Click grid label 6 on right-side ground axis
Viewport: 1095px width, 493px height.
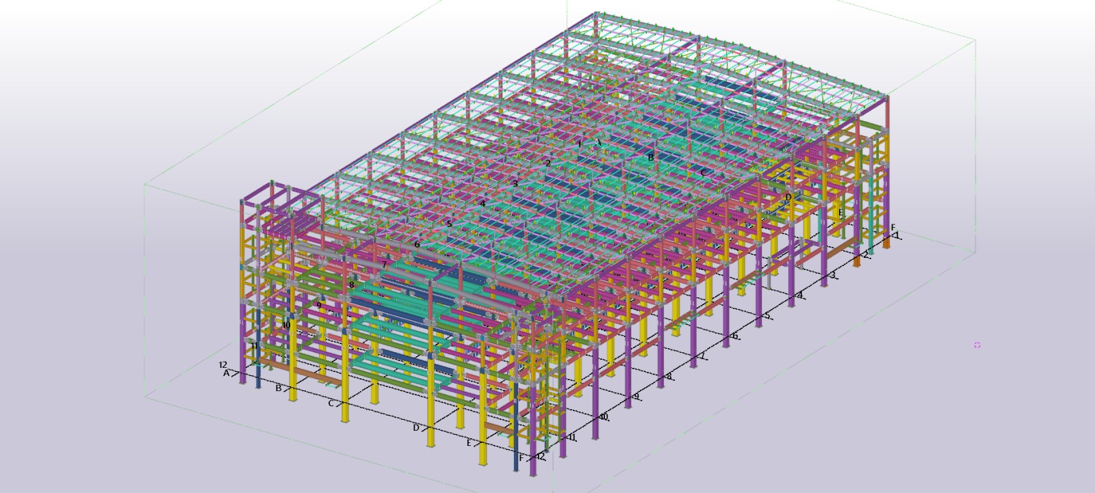(735, 336)
